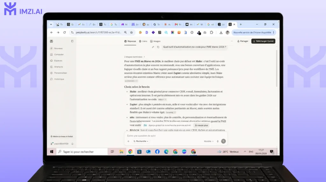
Task: Open the taskbar clock showing 17:27
Action: (x=261, y=152)
